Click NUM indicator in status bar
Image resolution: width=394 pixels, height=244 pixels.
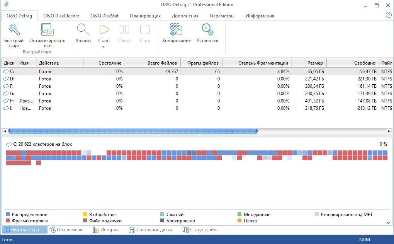click(x=364, y=239)
